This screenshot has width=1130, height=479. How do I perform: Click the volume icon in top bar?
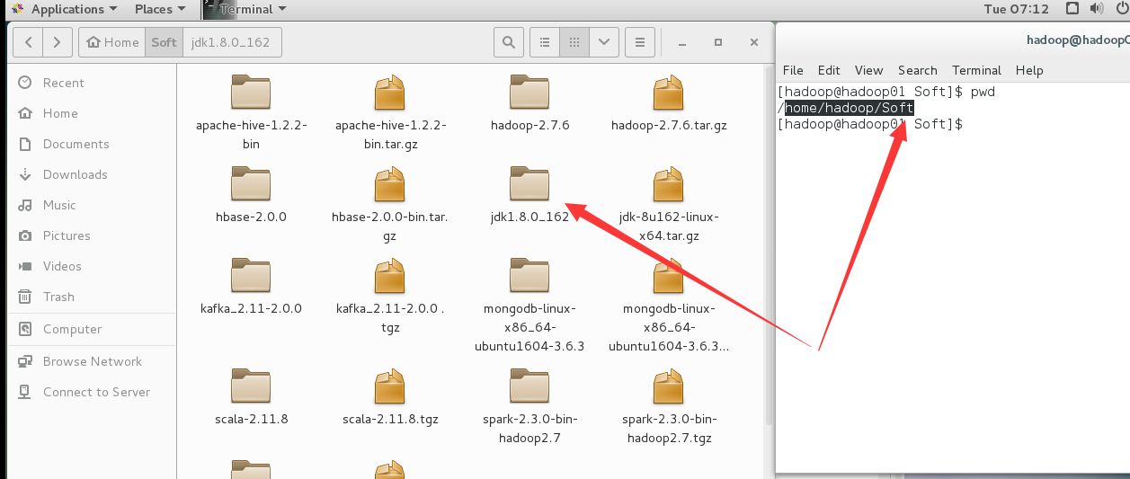[1096, 9]
